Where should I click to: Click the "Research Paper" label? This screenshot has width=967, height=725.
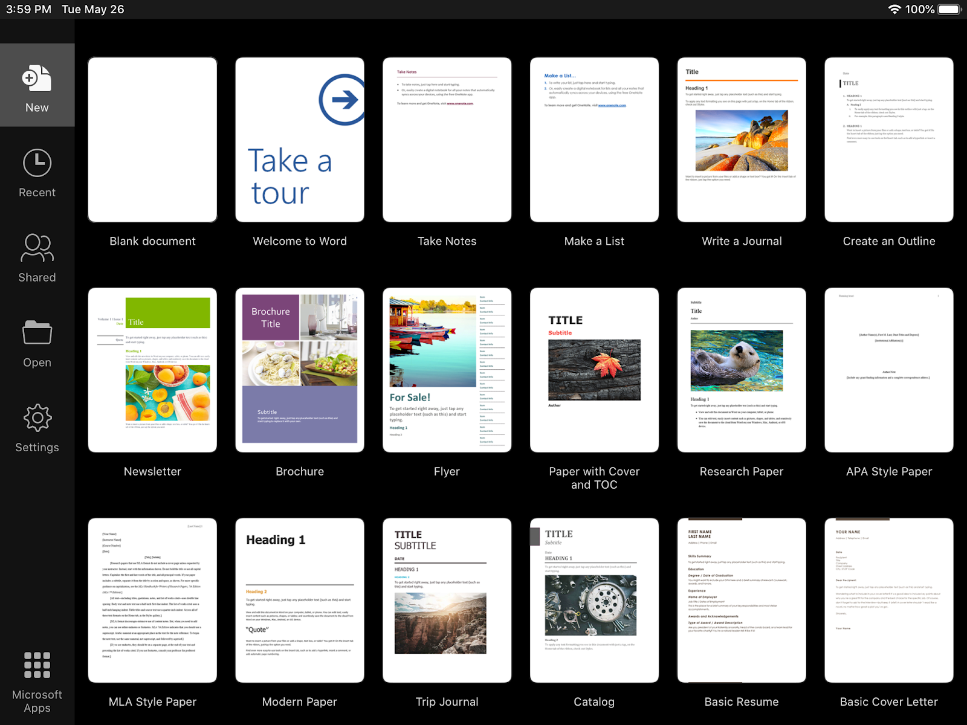click(x=742, y=471)
